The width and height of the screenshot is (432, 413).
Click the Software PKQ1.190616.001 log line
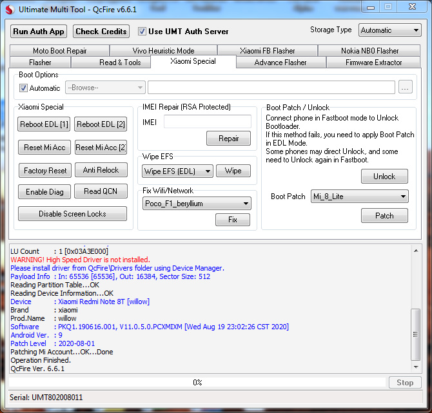click(x=150, y=327)
